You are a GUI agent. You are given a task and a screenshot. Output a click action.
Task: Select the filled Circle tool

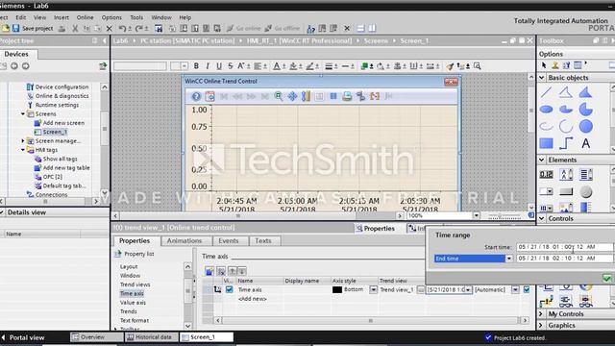[x=585, y=126]
